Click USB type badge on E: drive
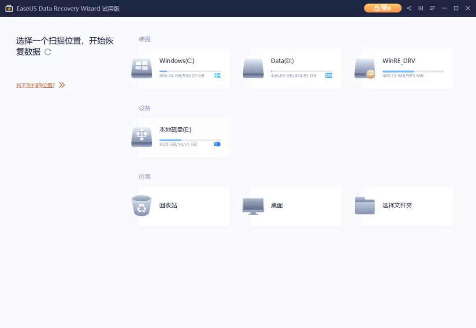This screenshot has height=328, width=476. (x=217, y=144)
